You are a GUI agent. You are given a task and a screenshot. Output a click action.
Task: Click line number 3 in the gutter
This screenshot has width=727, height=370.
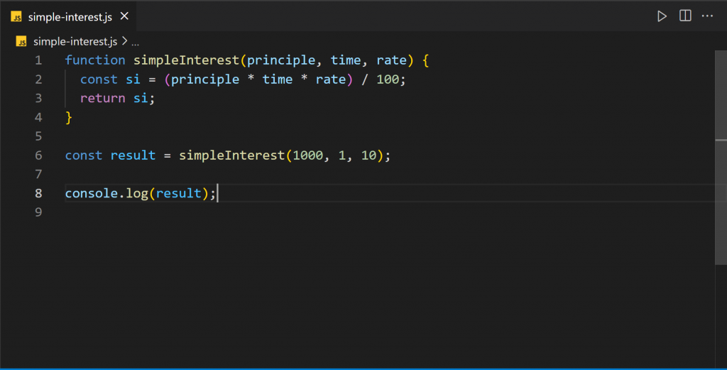point(38,98)
